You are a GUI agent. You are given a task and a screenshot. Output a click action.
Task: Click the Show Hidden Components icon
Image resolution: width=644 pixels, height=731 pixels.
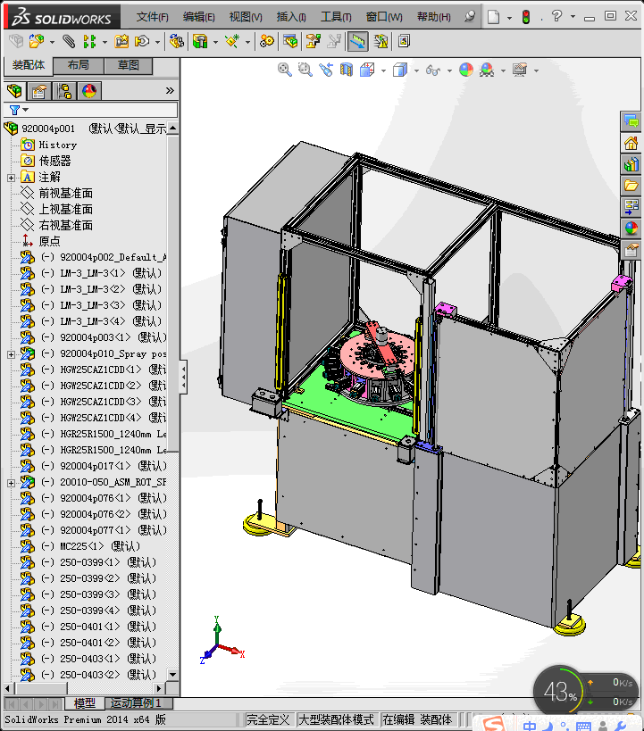(176, 41)
